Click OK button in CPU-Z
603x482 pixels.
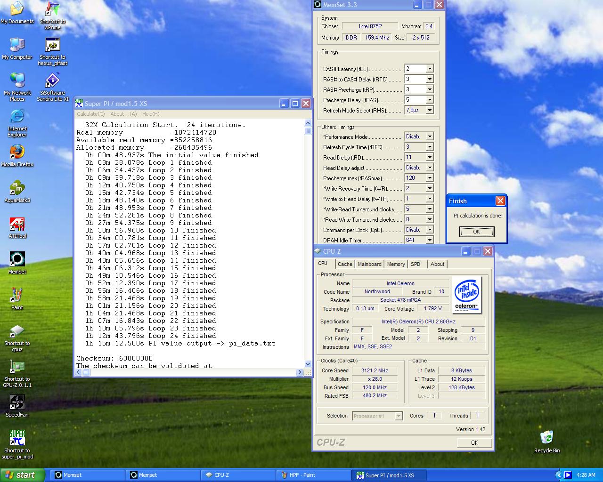474,442
